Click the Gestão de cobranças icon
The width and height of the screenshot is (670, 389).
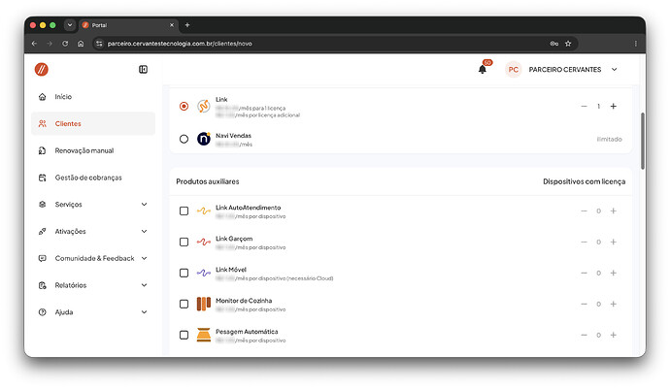coord(43,178)
